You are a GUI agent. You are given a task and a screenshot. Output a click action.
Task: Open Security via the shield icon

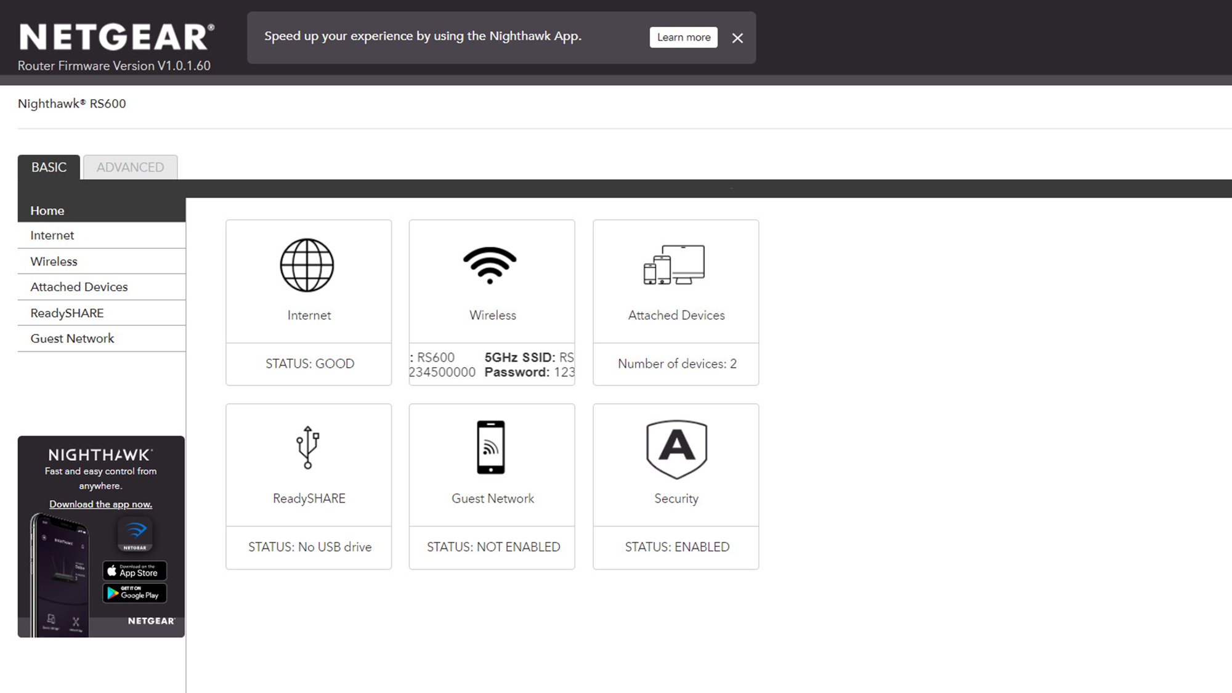point(676,448)
